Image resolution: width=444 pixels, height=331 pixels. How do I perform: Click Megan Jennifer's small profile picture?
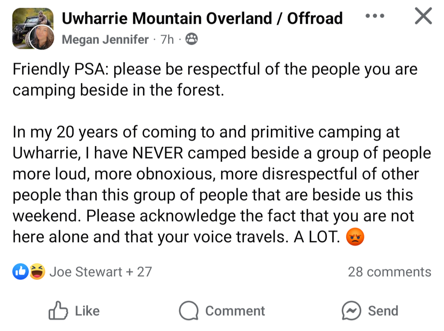[42, 38]
